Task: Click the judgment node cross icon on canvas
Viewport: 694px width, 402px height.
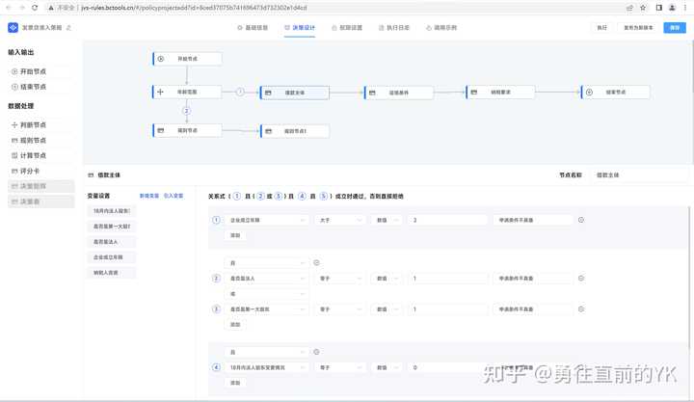Action: (160, 92)
